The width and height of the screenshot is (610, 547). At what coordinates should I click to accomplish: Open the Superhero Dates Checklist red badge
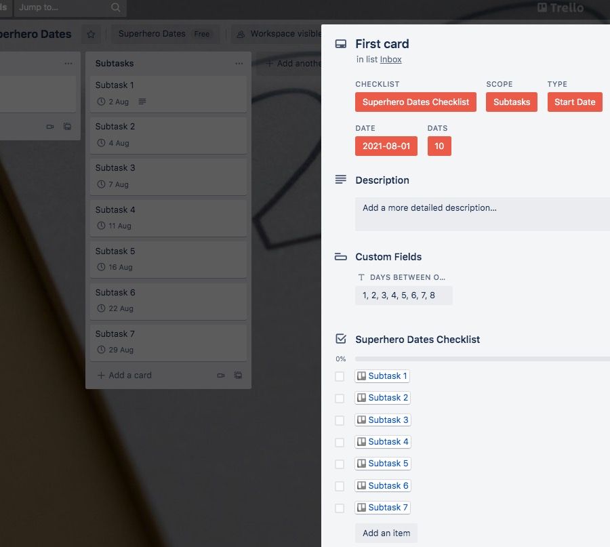pyautogui.click(x=415, y=102)
